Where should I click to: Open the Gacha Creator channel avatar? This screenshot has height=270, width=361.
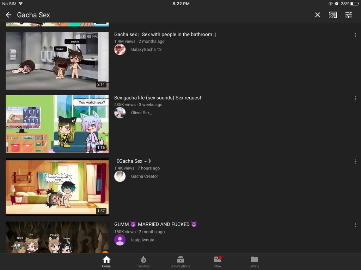[x=120, y=176]
